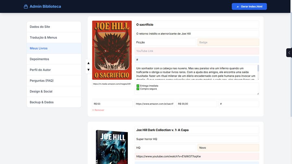Remove the O sacrifício book
This screenshot has height=164, width=292.
(x=98, y=110)
